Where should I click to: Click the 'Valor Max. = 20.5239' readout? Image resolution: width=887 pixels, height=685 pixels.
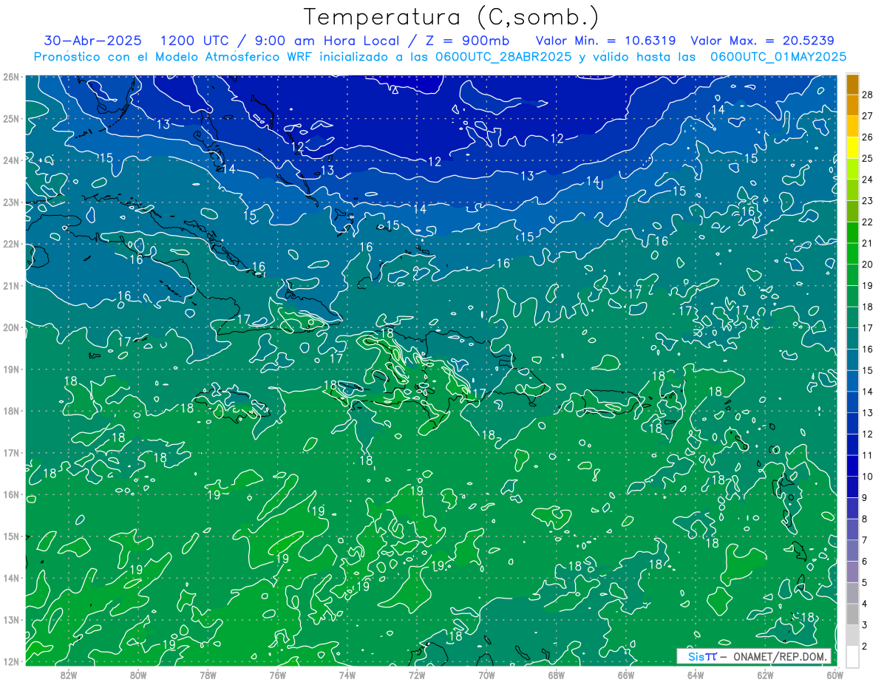(x=761, y=41)
